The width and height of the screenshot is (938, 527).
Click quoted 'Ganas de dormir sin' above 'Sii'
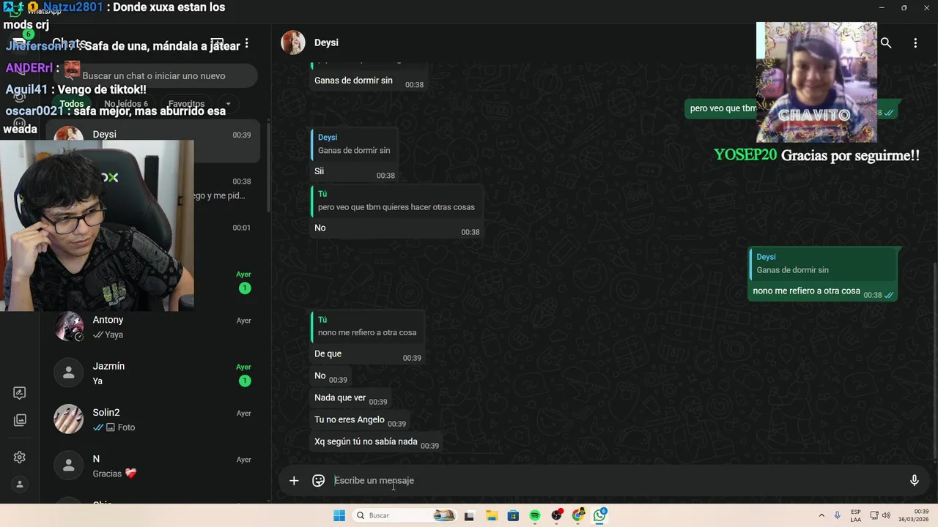point(353,144)
